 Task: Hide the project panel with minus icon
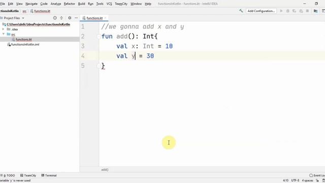pos(76,18)
